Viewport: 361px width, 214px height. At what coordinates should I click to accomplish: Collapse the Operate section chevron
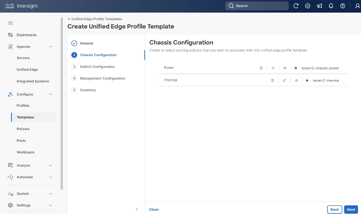pyautogui.click(x=50, y=47)
